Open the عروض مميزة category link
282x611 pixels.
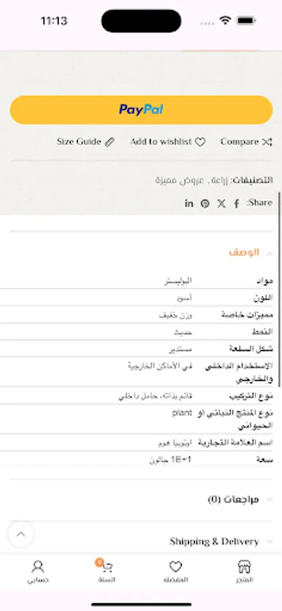point(181,181)
